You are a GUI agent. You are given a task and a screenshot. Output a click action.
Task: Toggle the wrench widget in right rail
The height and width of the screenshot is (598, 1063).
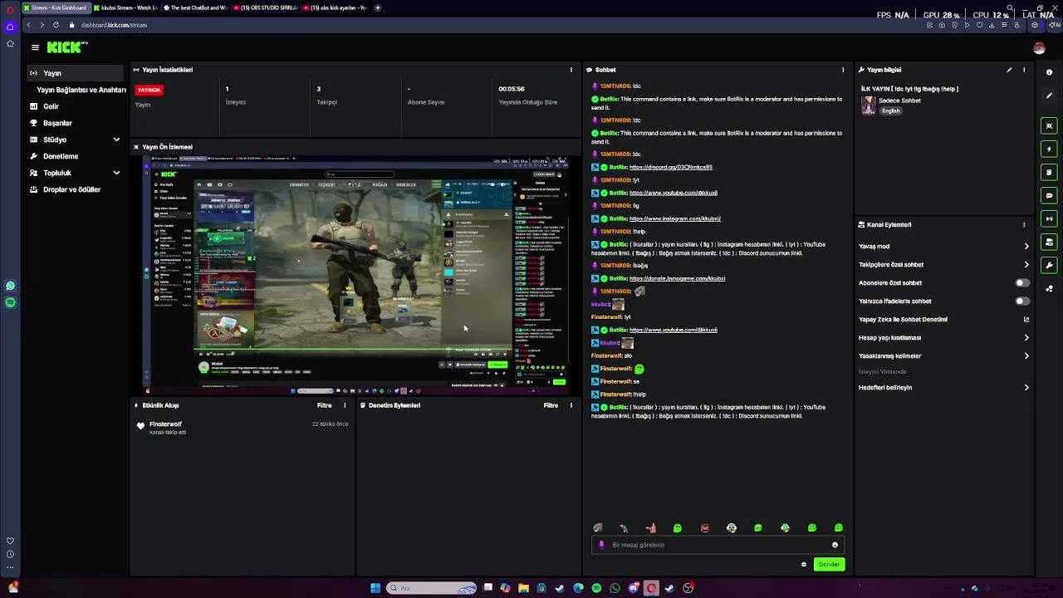(x=1049, y=266)
